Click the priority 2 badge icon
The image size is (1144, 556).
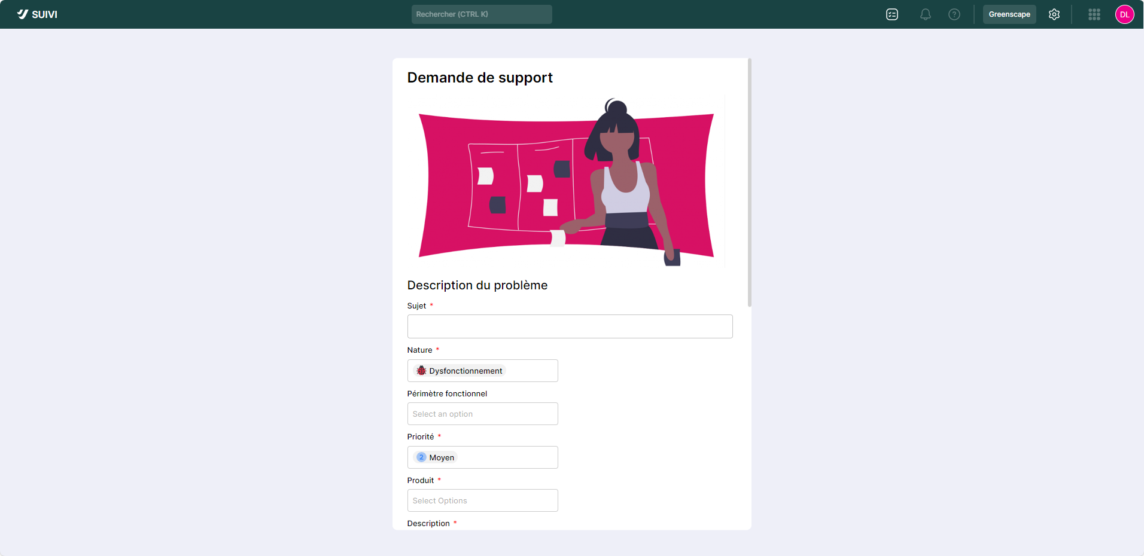point(421,457)
